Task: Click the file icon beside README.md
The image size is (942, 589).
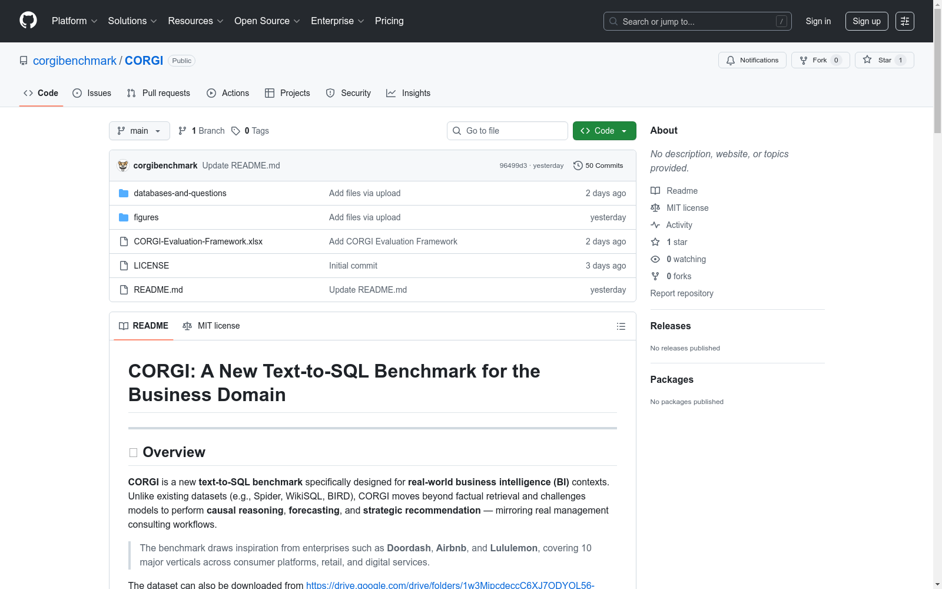Action: pyautogui.click(x=124, y=290)
